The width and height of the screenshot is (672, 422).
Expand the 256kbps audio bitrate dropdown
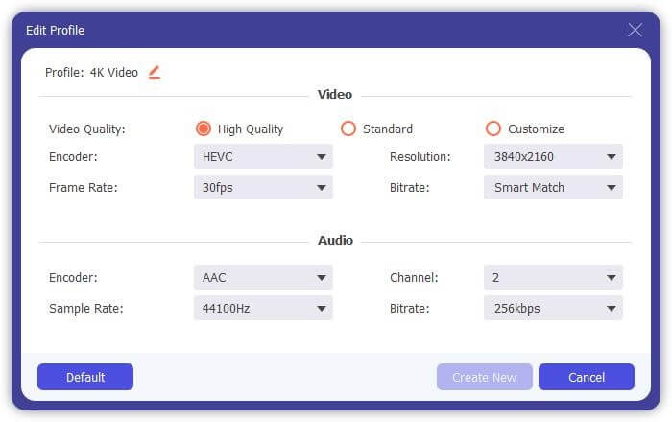[x=553, y=308]
